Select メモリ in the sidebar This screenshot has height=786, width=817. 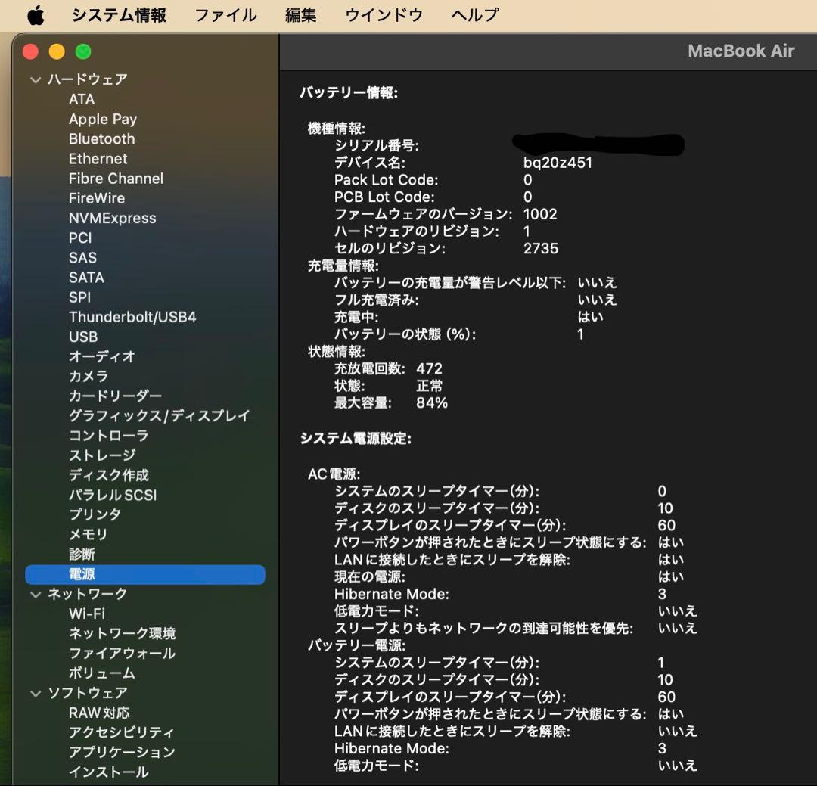click(x=89, y=534)
